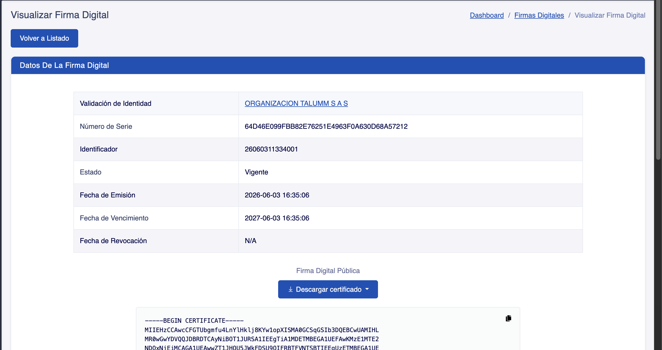The width and height of the screenshot is (662, 350).
Task: Select identifier value 26060311334001
Action: coord(271,149)
